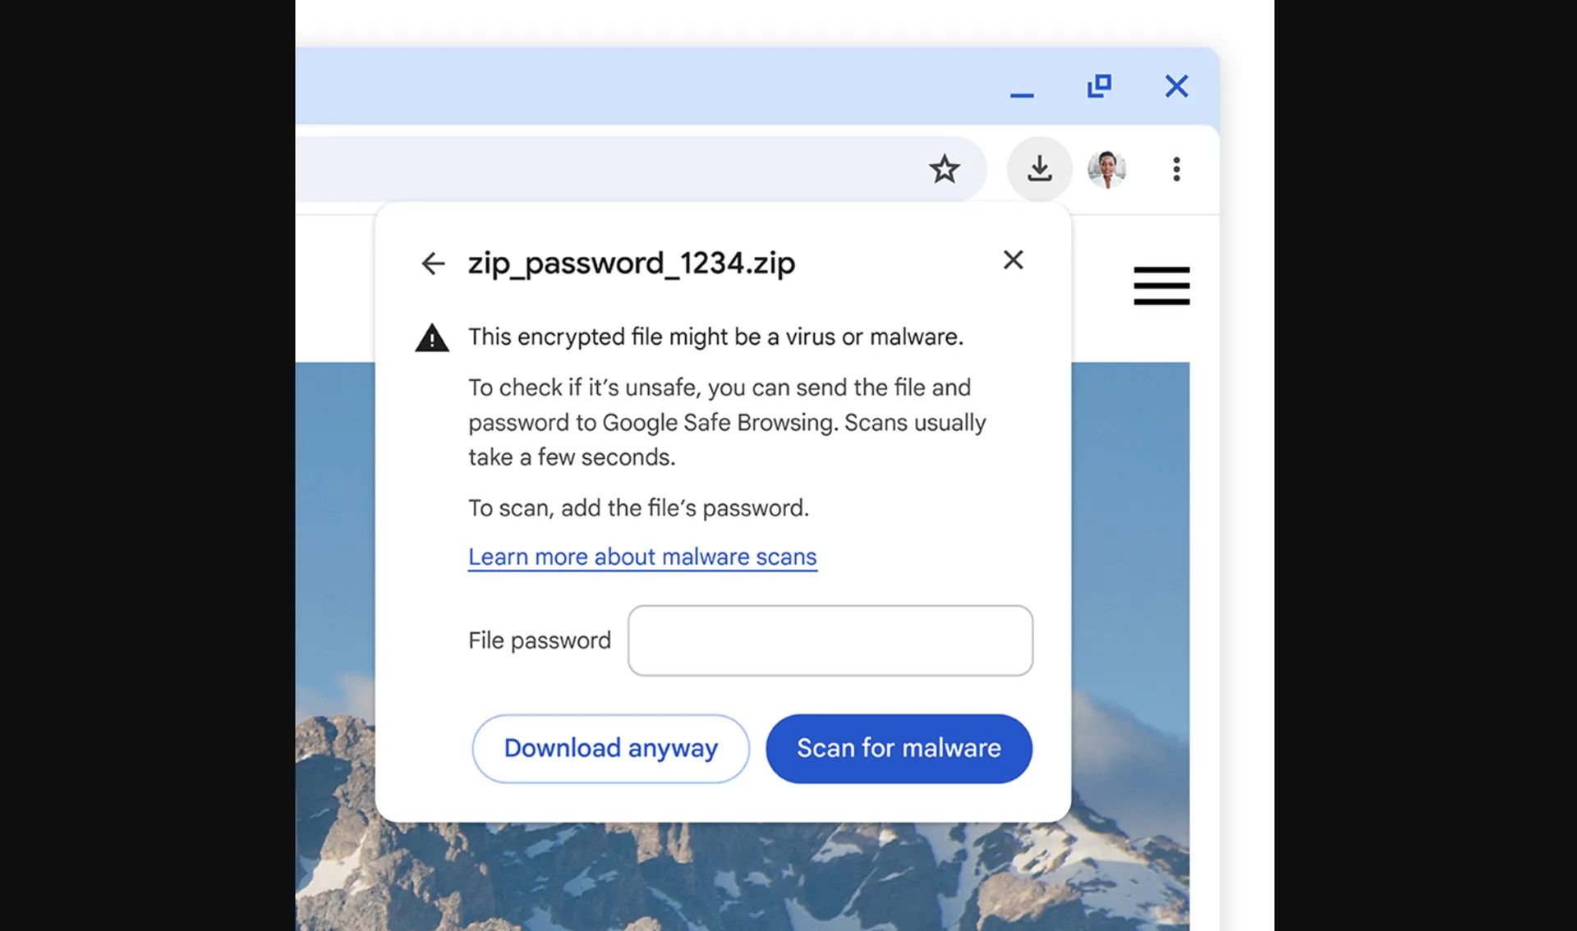Screen dimensions: 1577x931
Task: Click the download arrow icon near the avatar
Action: (1039, 169)
